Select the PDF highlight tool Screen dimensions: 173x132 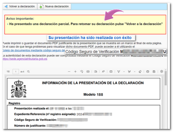[x=129, y=72]
